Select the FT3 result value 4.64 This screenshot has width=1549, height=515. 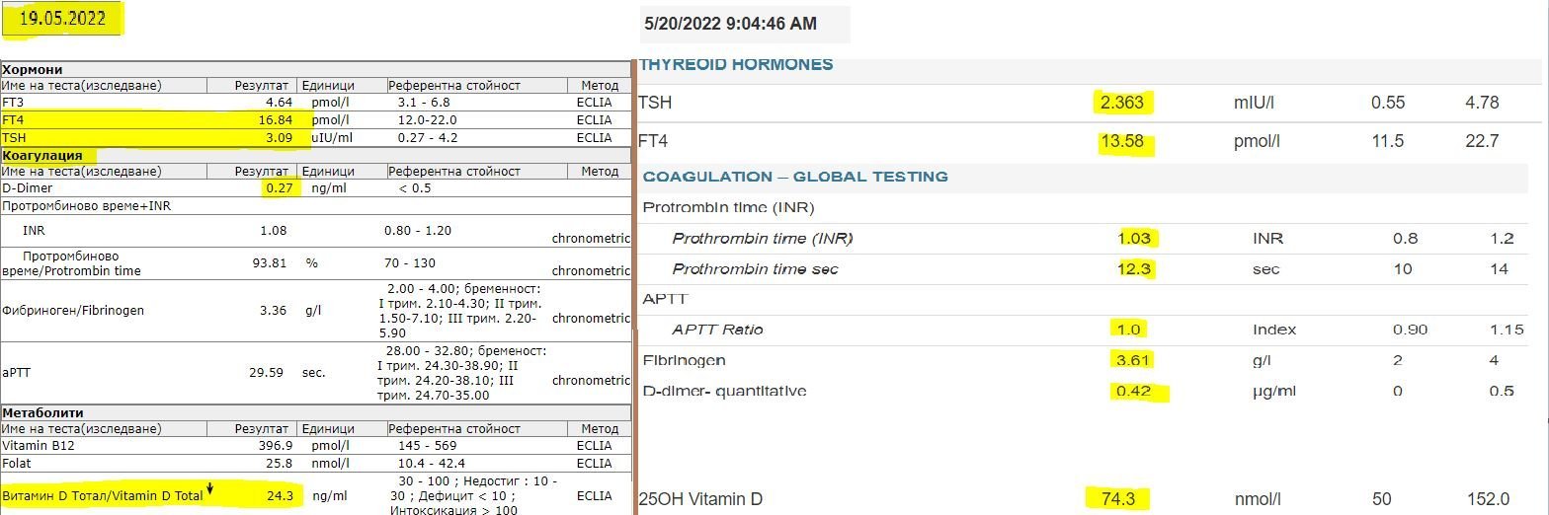pos(278,102)
